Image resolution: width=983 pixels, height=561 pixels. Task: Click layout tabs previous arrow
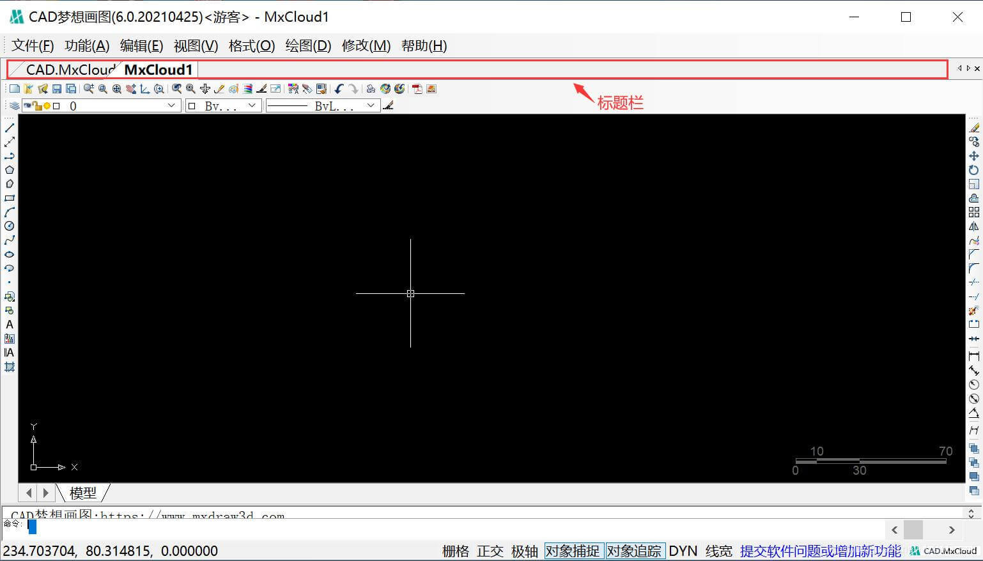(29, 493)
